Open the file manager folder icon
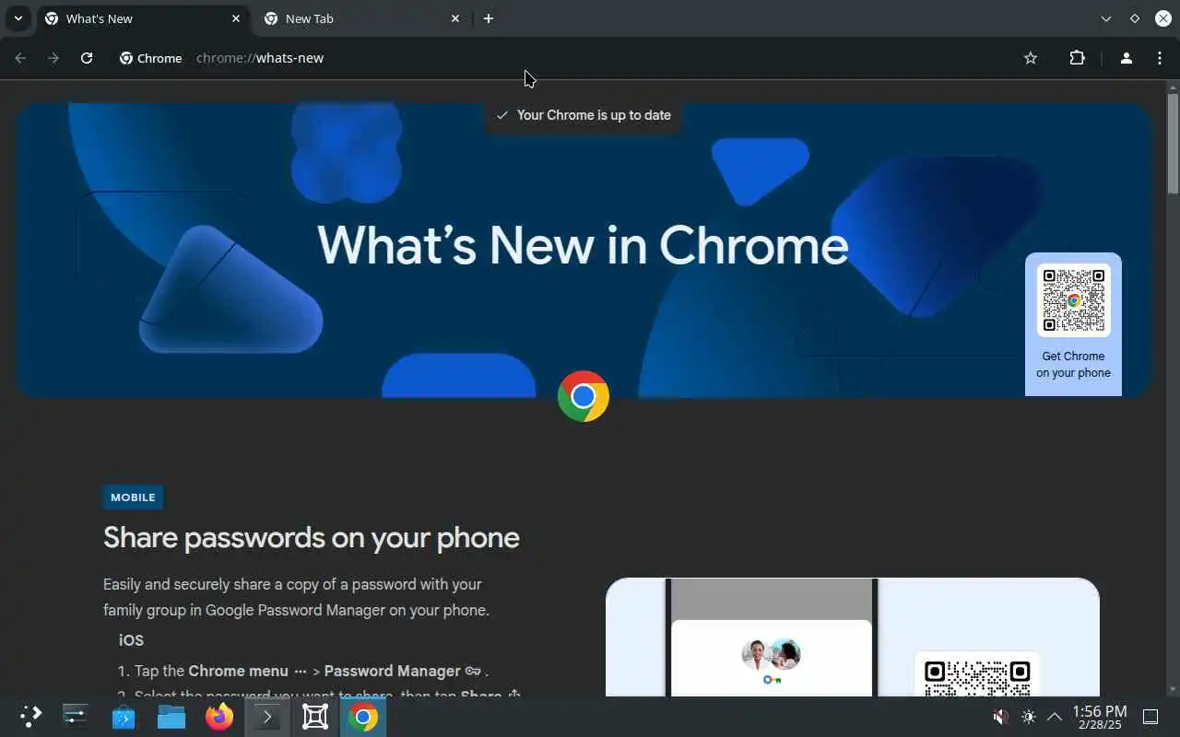 pos(171,717)
